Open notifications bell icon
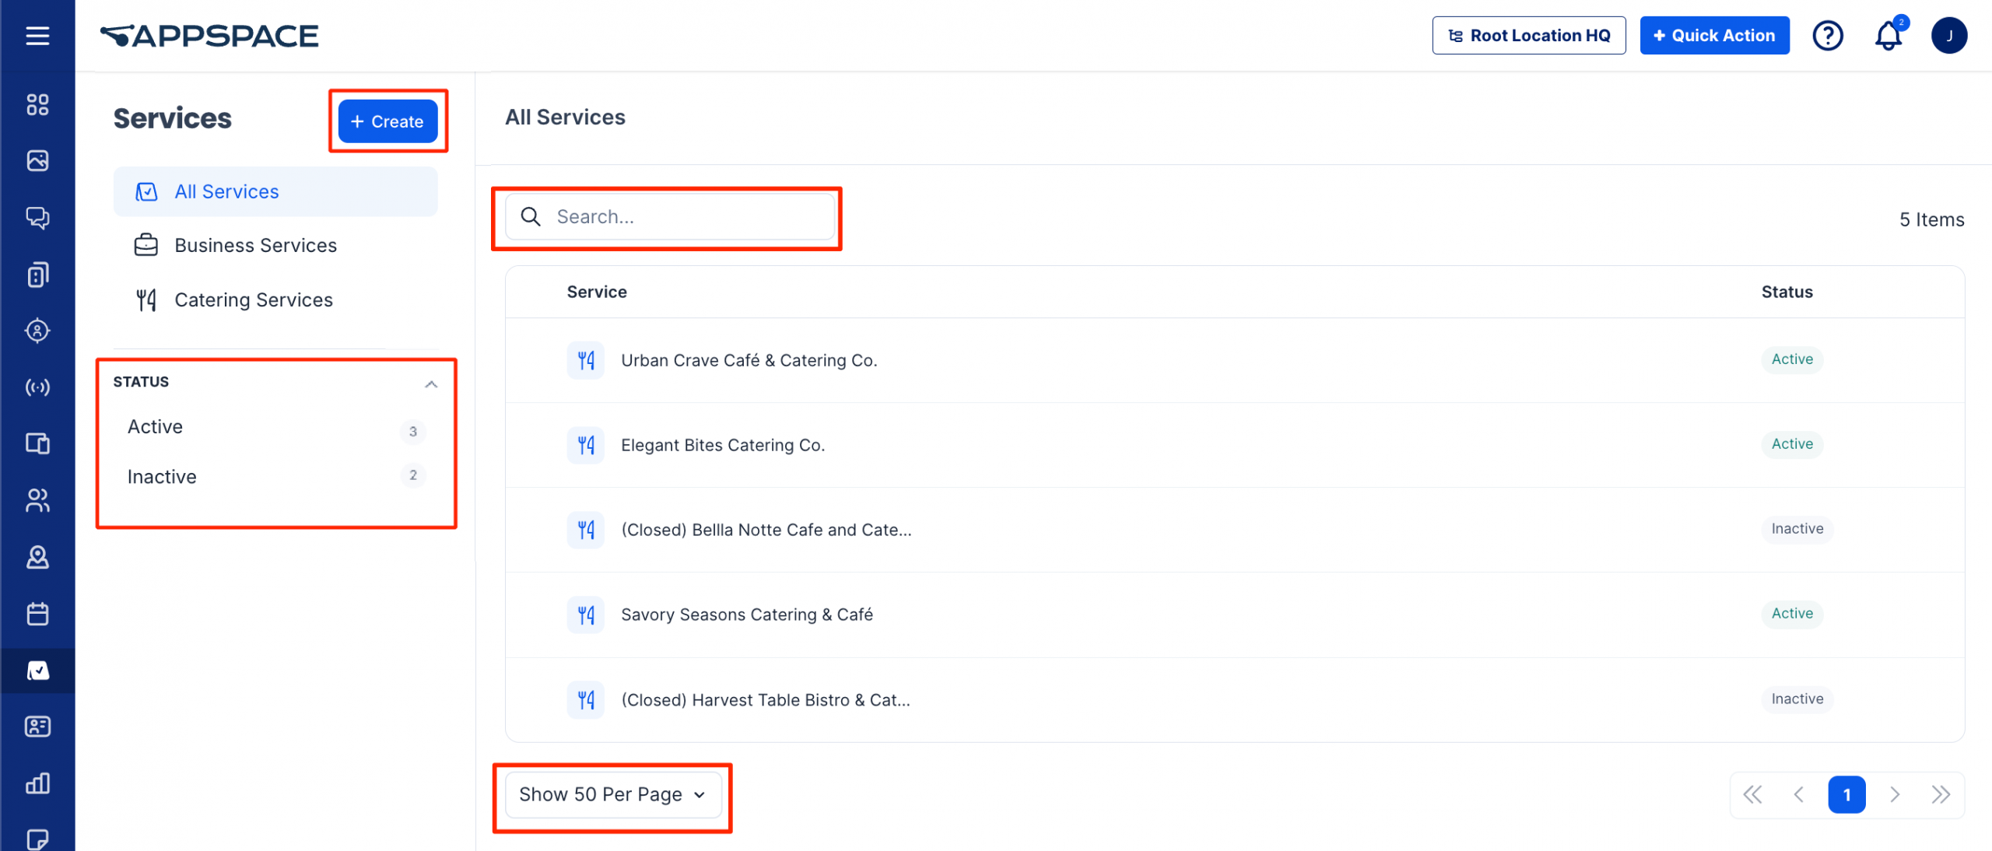1992x851 pixels. [1889, 36]
